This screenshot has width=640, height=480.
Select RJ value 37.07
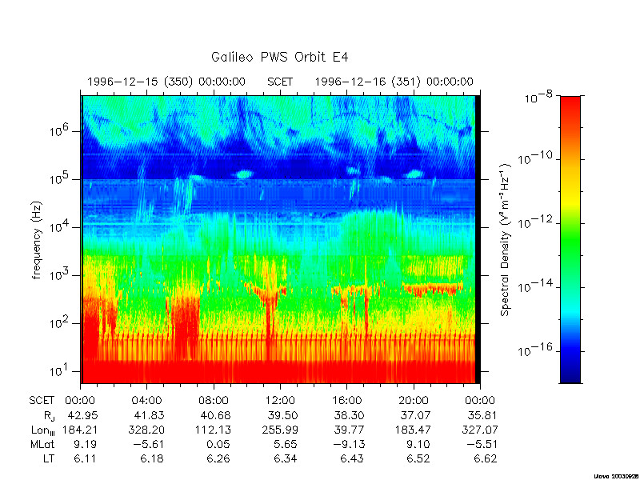pyautogui.click(x=415, y=415)
